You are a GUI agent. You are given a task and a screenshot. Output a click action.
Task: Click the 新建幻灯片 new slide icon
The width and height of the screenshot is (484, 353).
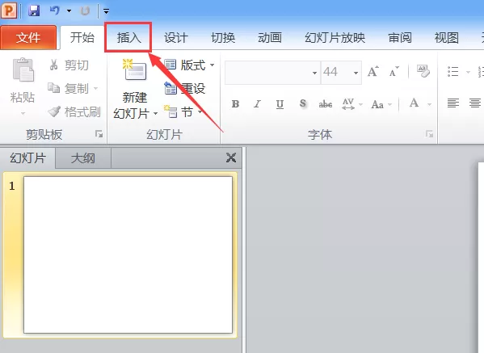(135, 70)
